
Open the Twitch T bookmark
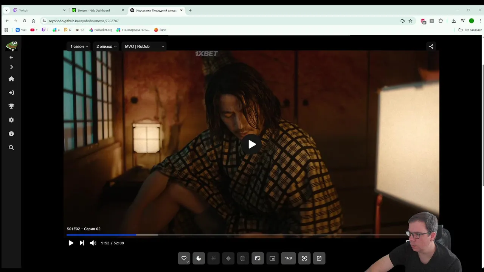pos(45,30)
